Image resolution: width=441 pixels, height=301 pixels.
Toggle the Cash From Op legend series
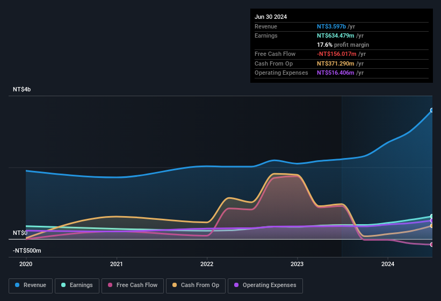coord(196,285)
